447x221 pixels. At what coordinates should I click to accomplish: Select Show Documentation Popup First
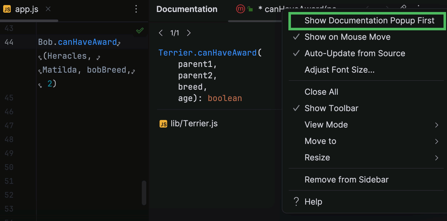369,21
